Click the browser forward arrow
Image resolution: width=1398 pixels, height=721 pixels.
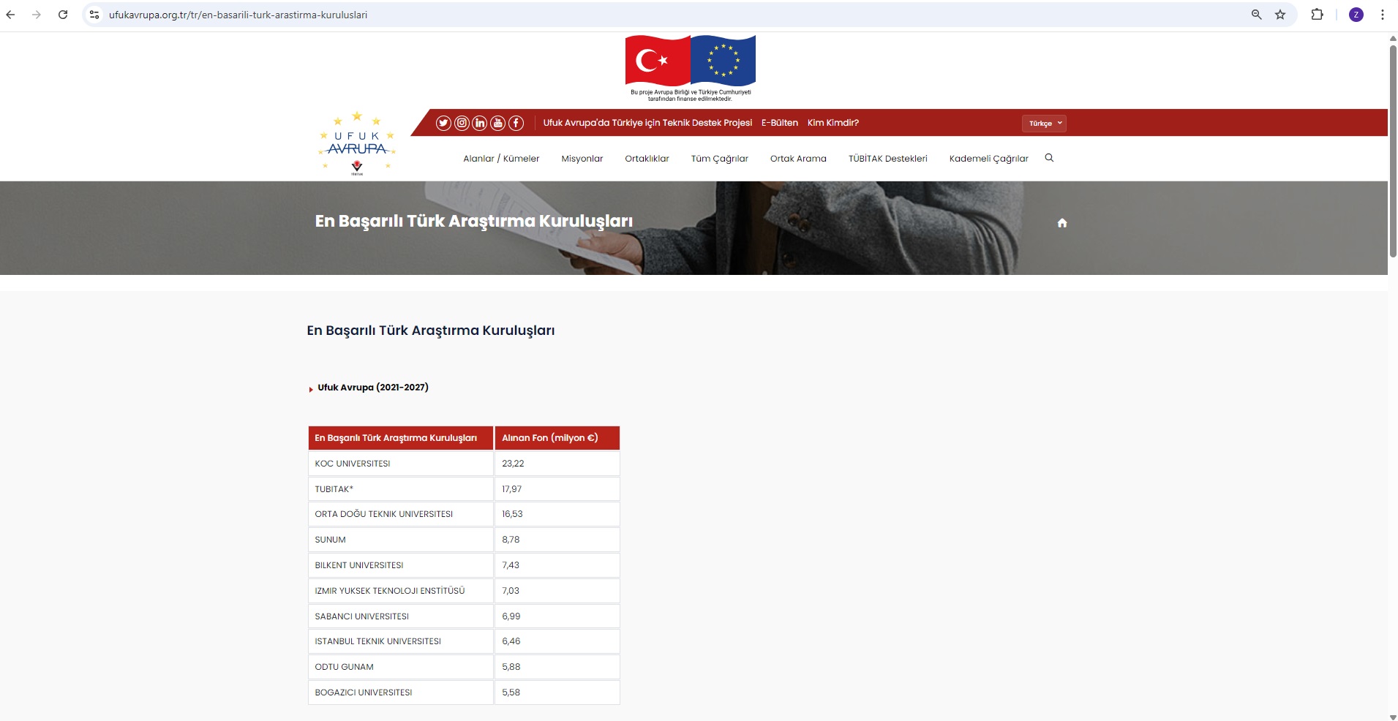(x=37, y=15)
